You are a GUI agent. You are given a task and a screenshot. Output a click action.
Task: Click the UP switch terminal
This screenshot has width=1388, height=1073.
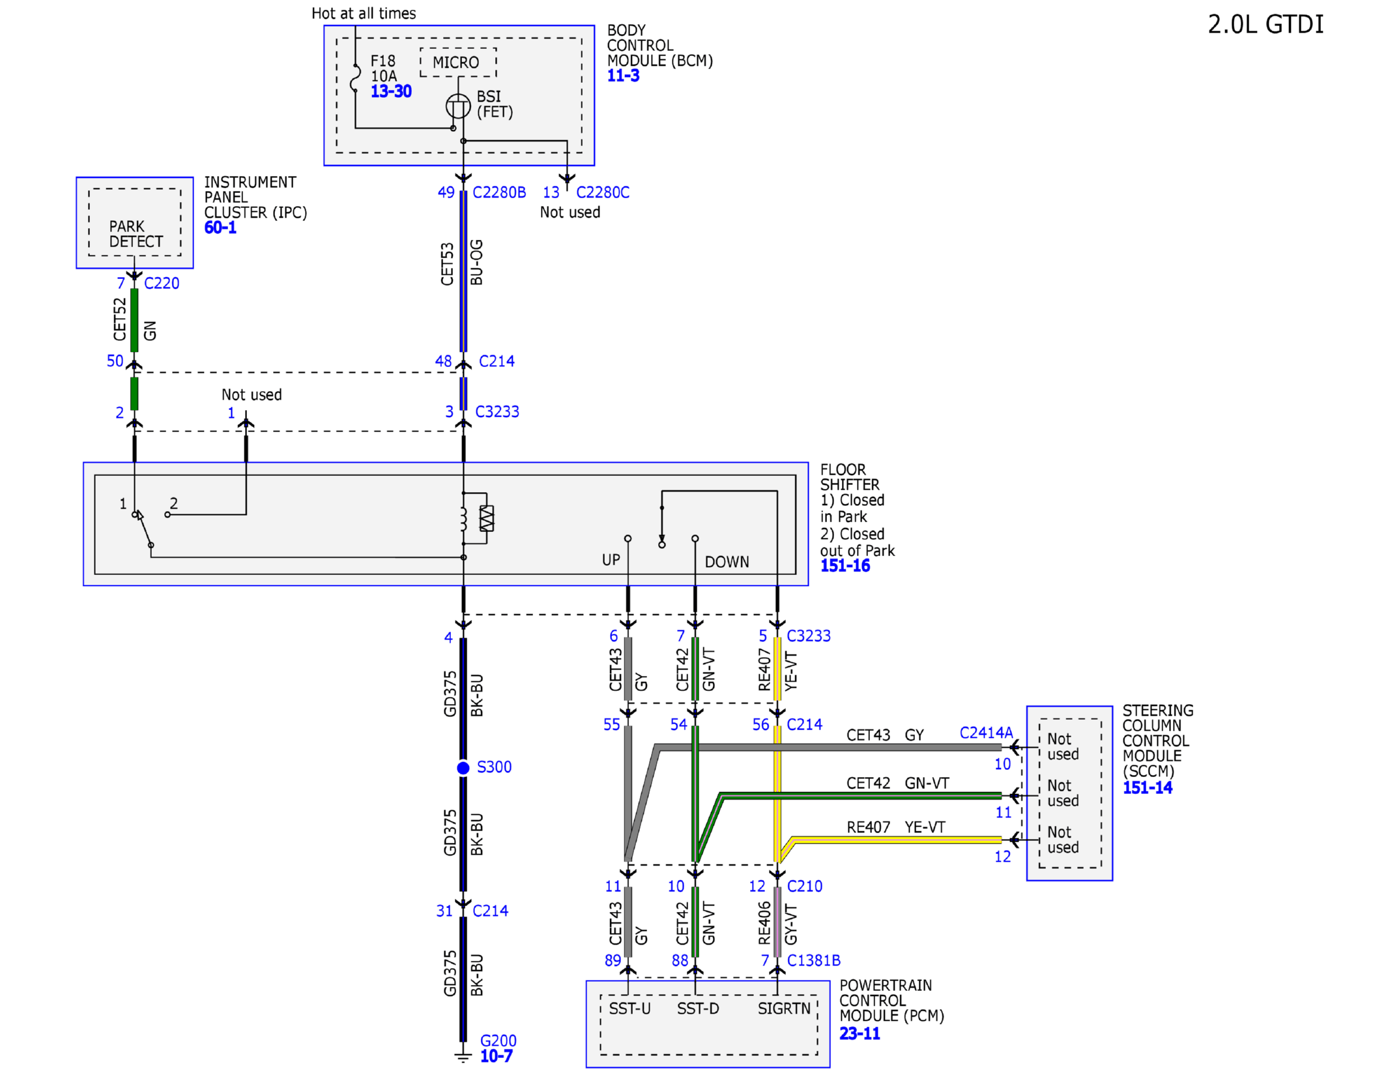[x=627, y=538]
